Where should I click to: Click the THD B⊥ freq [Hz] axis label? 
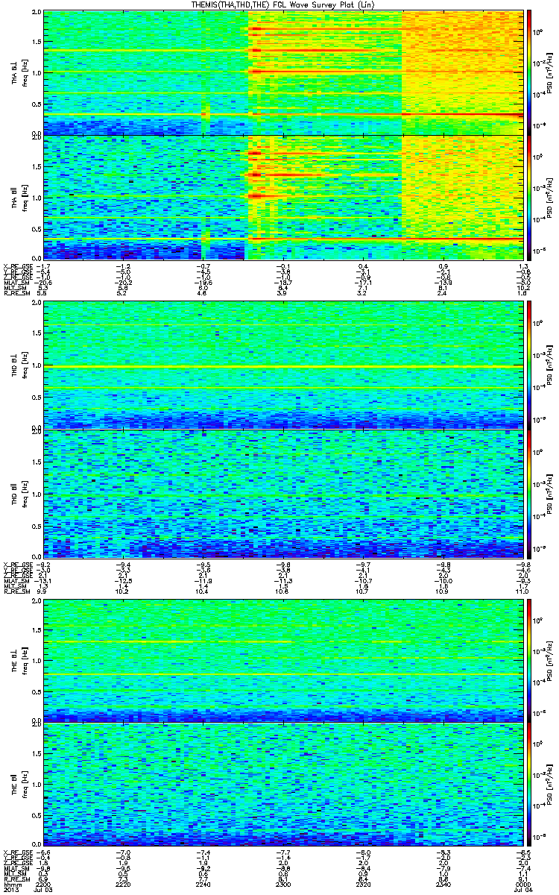point(18,367)
